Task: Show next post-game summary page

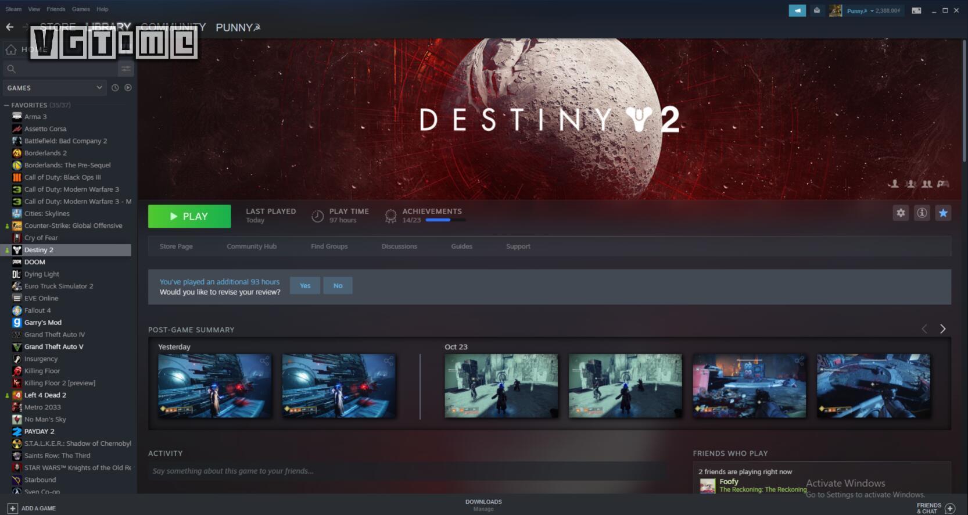Action: pyautogui.click(x=942, y=329)
